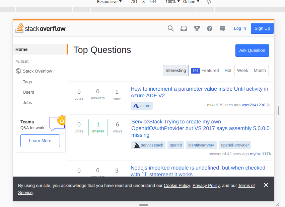Click the Sign Up button
The width and height of the screenshot is (285, 207).
[x=262, y=28]
